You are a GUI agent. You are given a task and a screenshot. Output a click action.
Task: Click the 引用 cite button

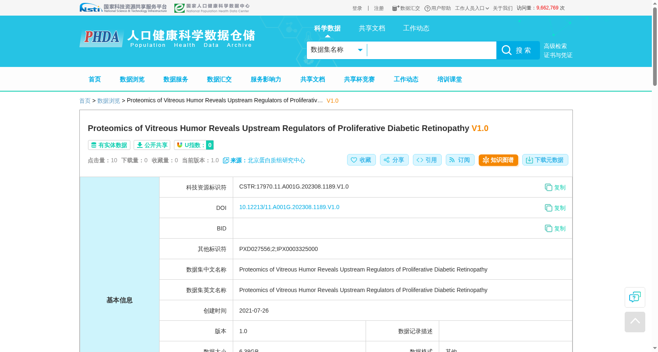click(427, 160)
